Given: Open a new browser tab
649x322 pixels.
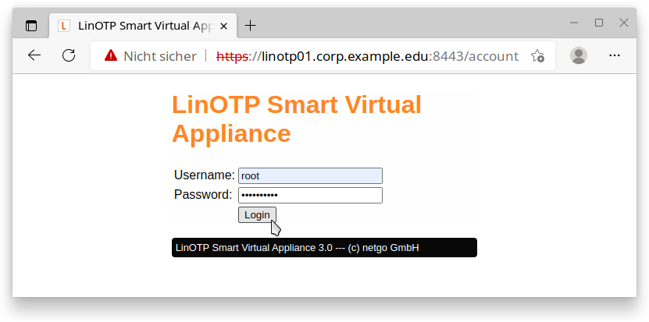Looking at the screenshot, I should pyautogui.click(x=250, y=26).
